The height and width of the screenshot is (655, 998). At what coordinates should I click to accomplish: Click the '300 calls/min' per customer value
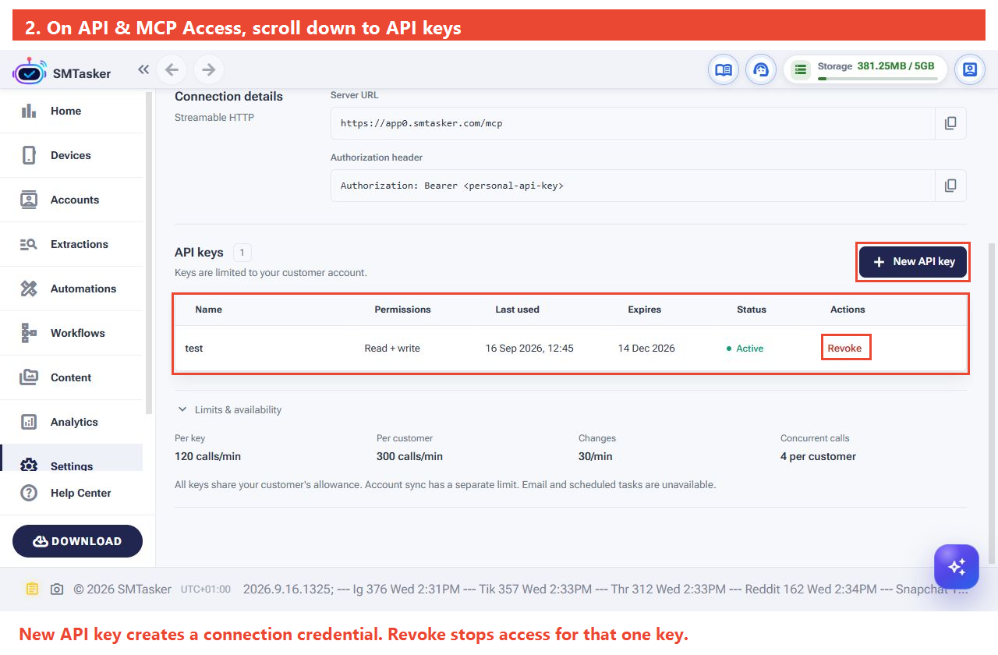pyautogui.click(x=409, y=456)
